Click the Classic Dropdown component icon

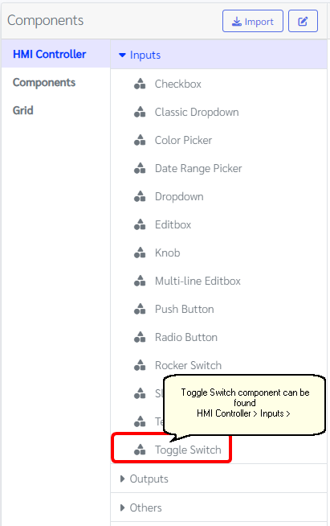[x=140, y=112]
